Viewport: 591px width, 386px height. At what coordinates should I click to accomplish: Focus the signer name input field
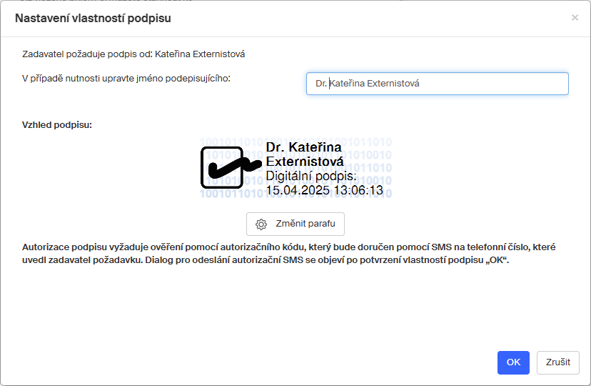coord(438,84)
